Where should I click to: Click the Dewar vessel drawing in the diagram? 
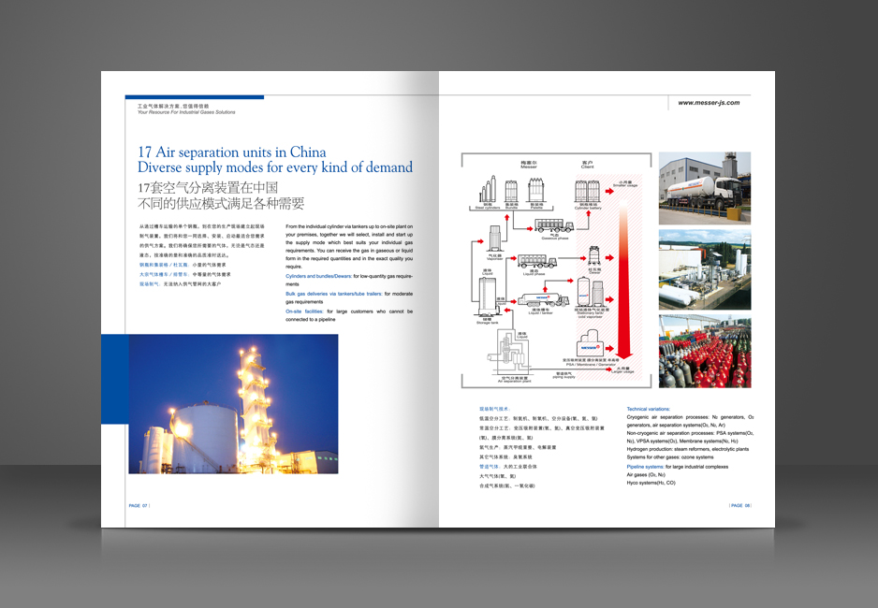point(594,256)
